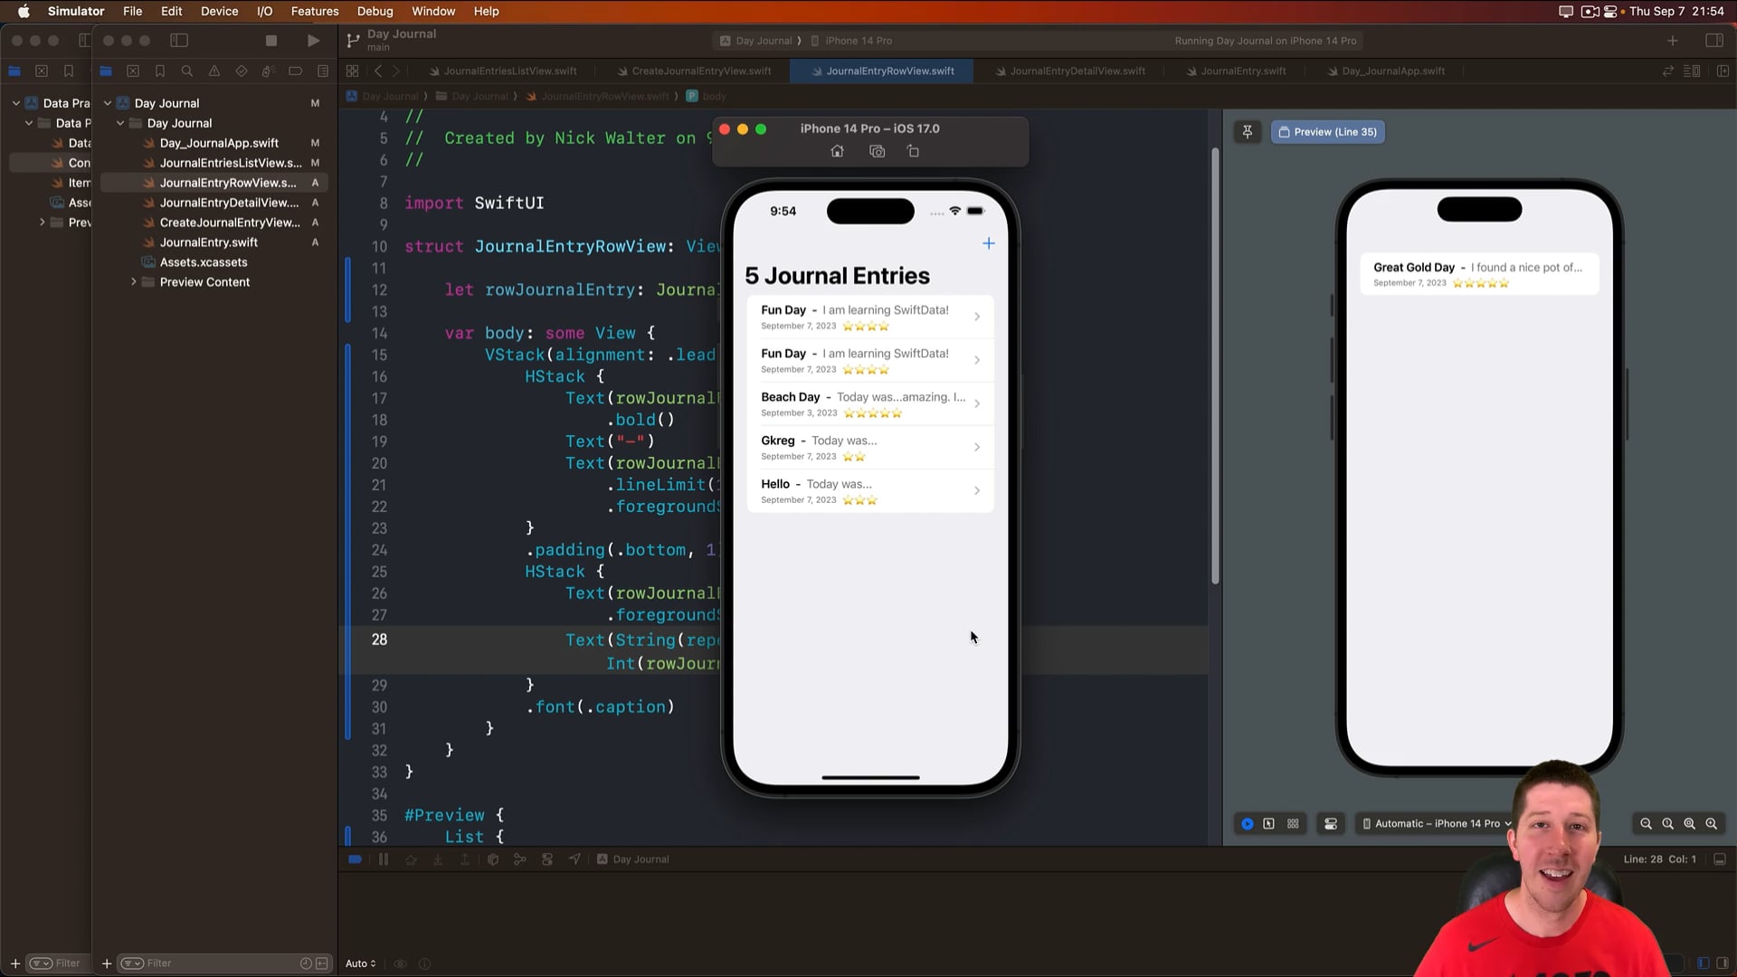
Task: Click the simulate location arrow icon
Action: tap(574, 859)
